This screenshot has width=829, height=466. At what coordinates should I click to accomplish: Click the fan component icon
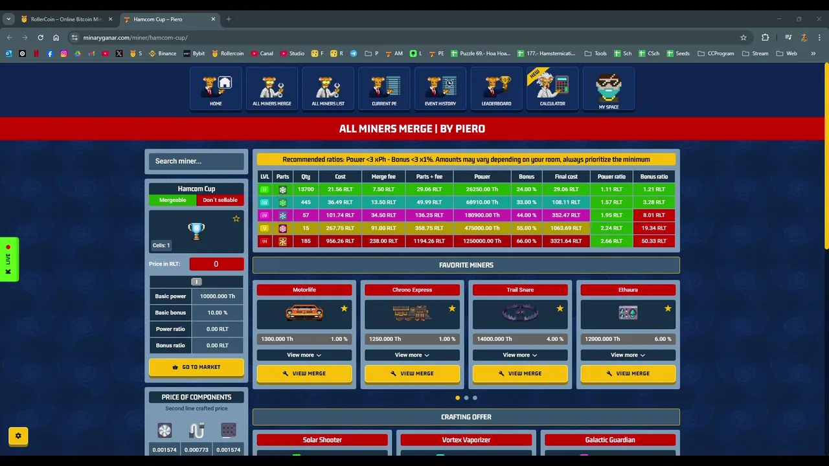(x=165, y=430)
